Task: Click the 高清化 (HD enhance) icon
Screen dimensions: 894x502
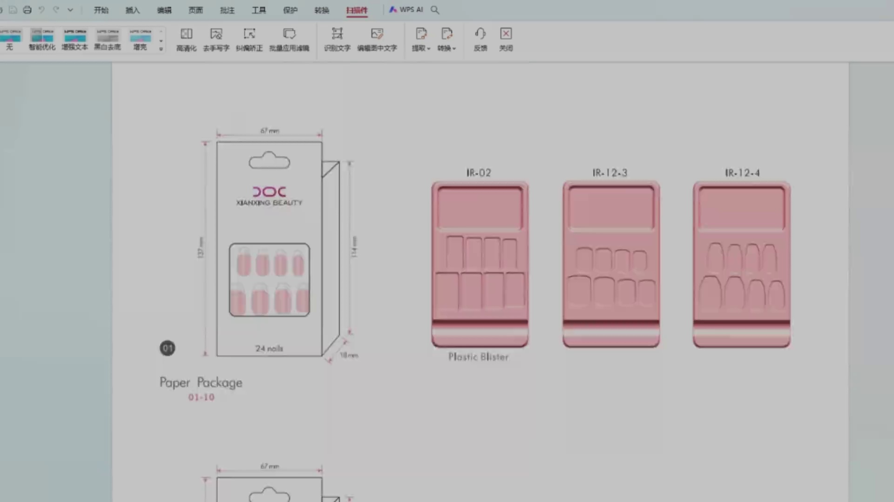Action: click(x=186, y=34)
